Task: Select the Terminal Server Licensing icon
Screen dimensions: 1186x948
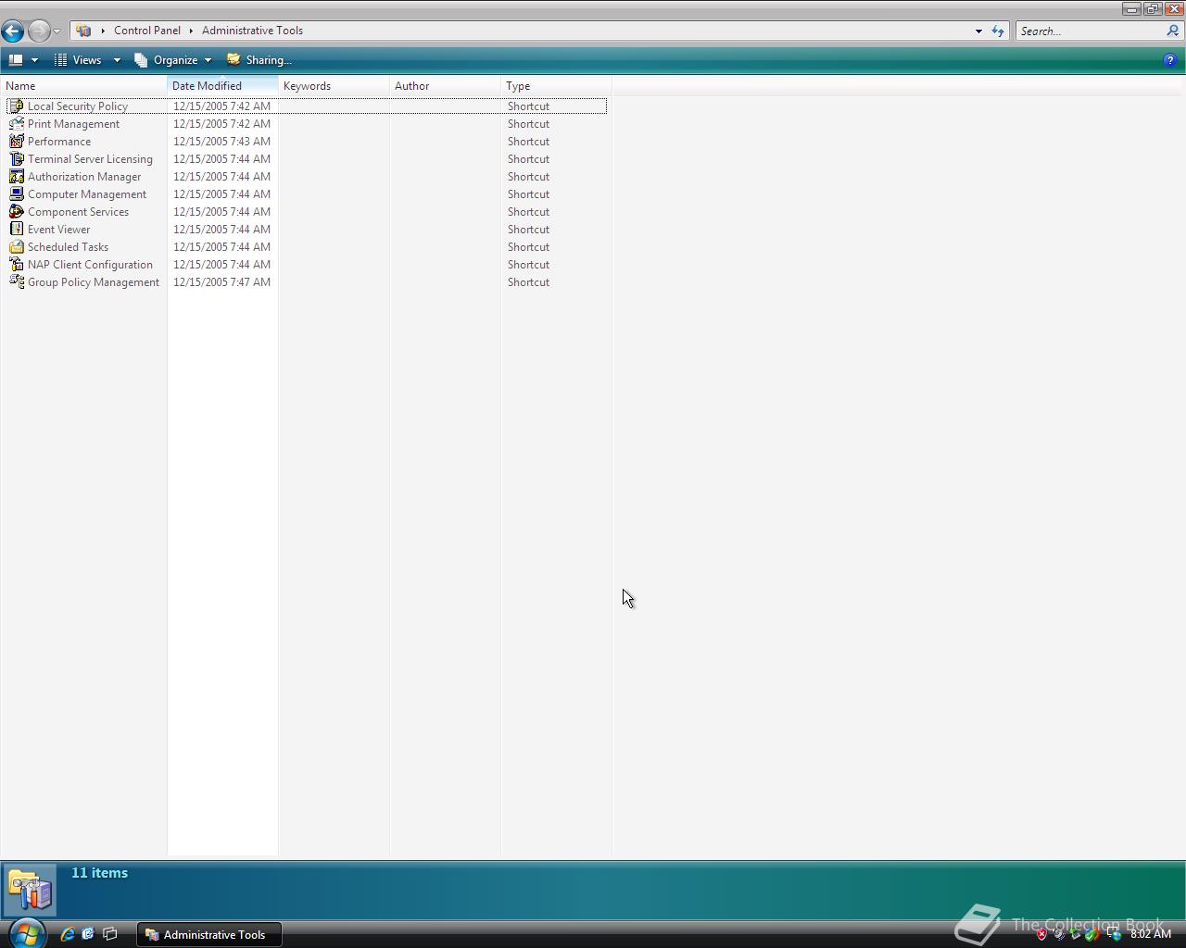Action: click(16, 159)
